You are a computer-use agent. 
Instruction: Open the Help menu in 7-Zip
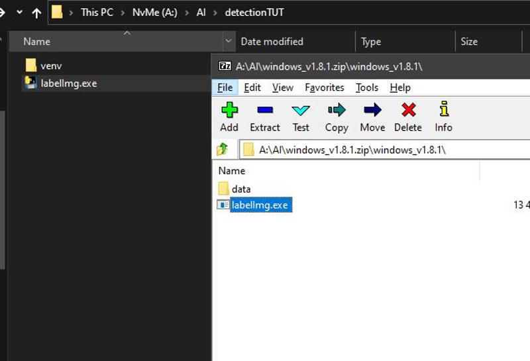[400, 87]
